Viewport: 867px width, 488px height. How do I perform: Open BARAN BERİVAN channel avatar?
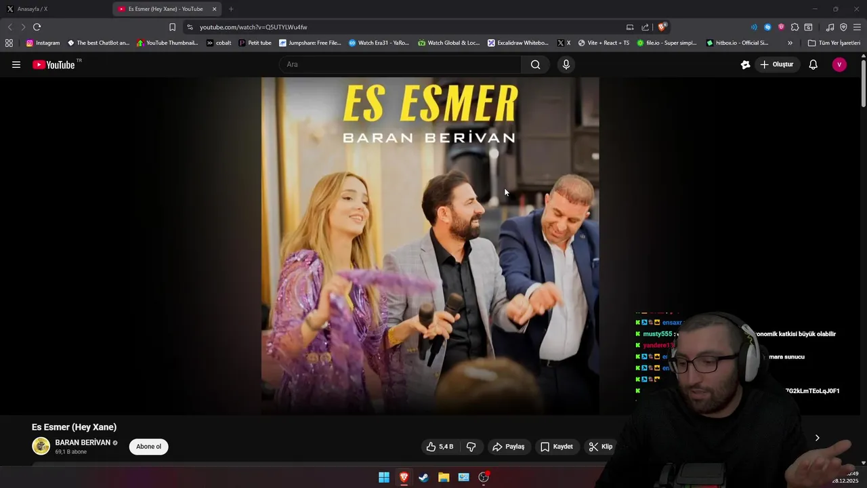41,446
